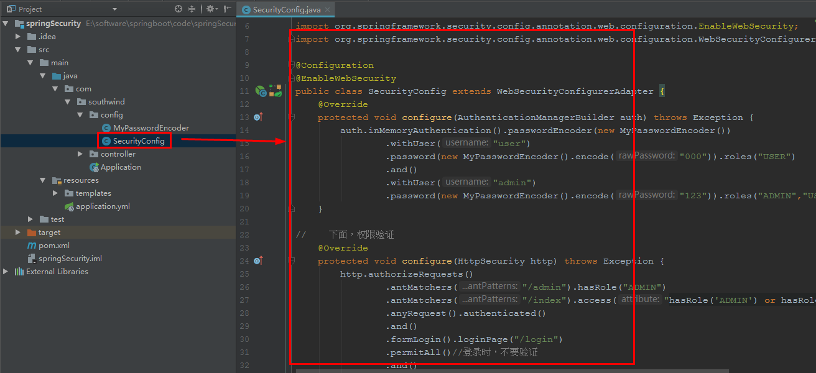Click the springSecurity module folder icon
The image size is (816, 373).
click(x=19, y=24)
